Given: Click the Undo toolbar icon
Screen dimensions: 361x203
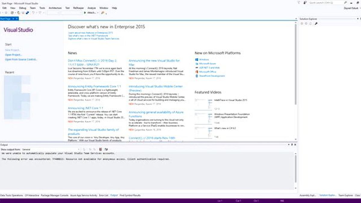Looking at the screenshot, I should 33,13.
